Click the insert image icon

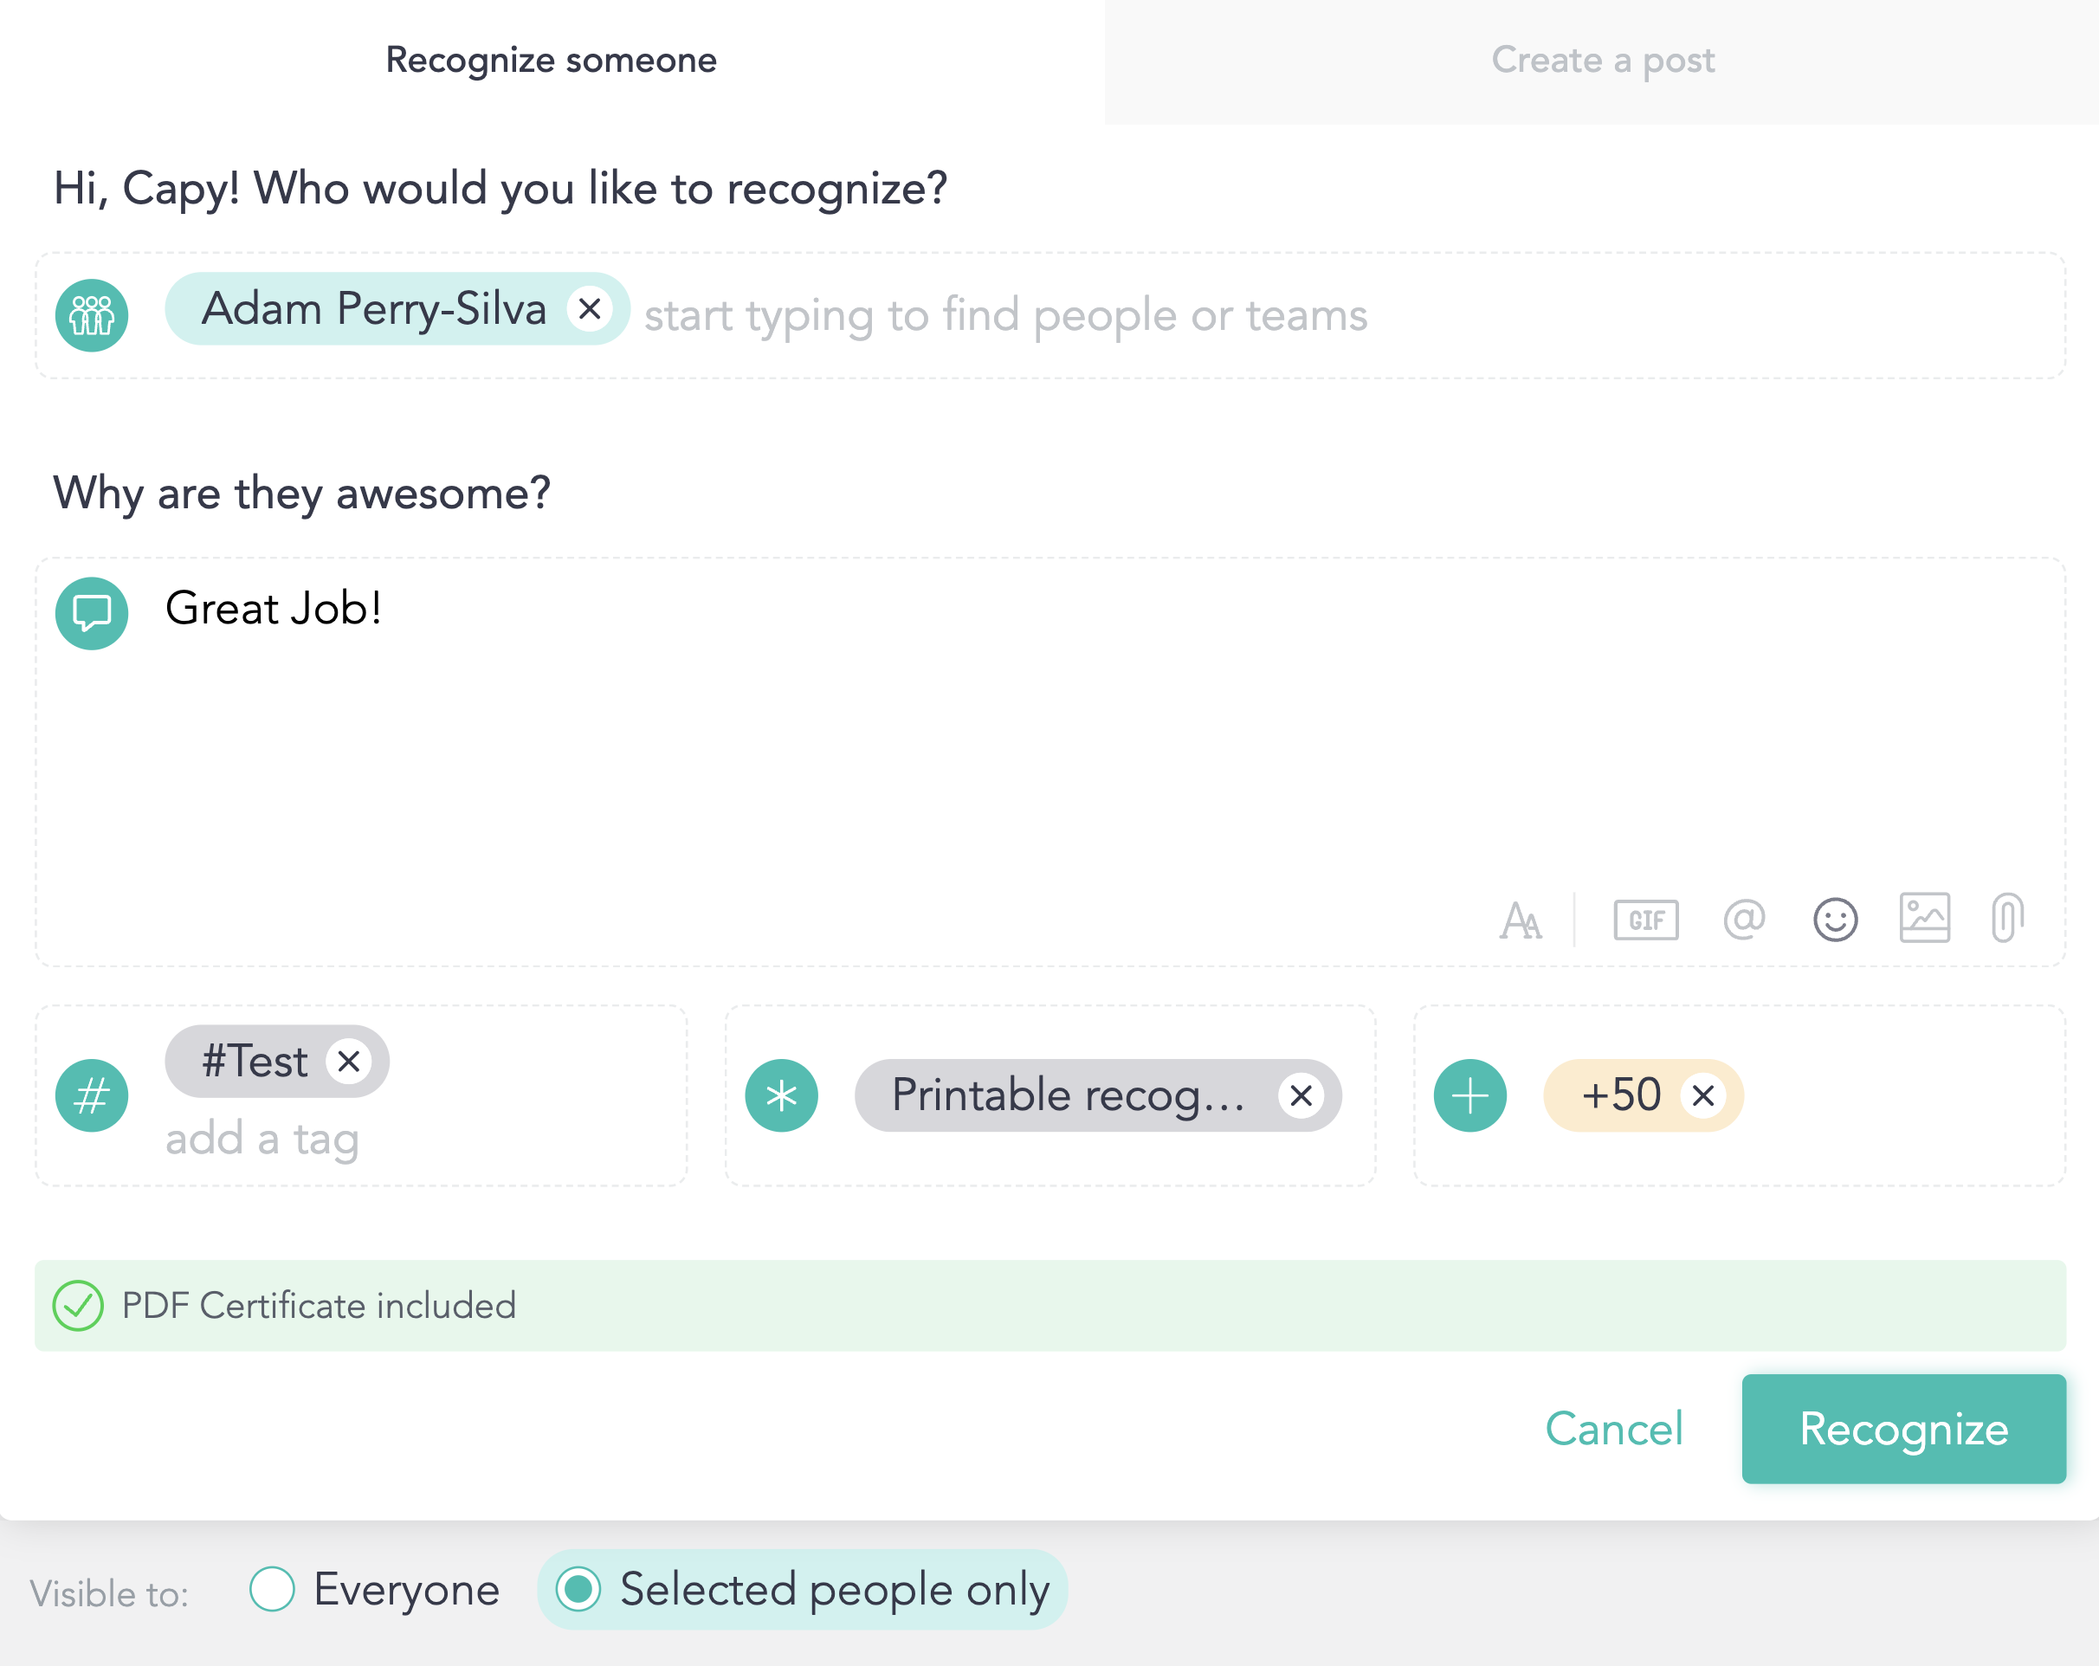[x=1924, y=918]
